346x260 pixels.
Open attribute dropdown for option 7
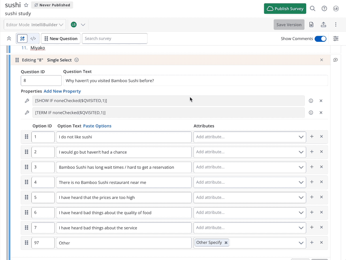[x=301, y=228]
